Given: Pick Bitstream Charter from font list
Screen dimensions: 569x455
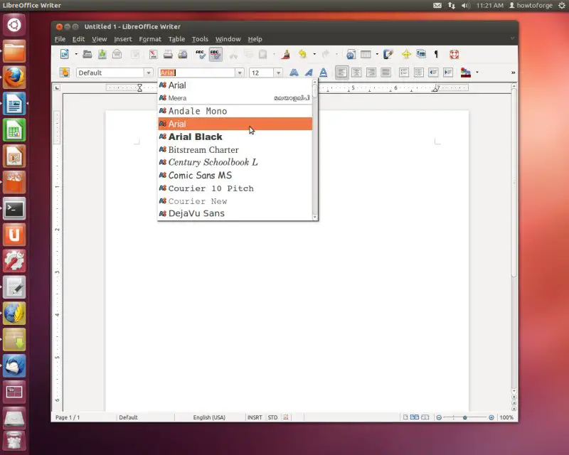Looking at the screenshot, I should (x=235, y=149).
